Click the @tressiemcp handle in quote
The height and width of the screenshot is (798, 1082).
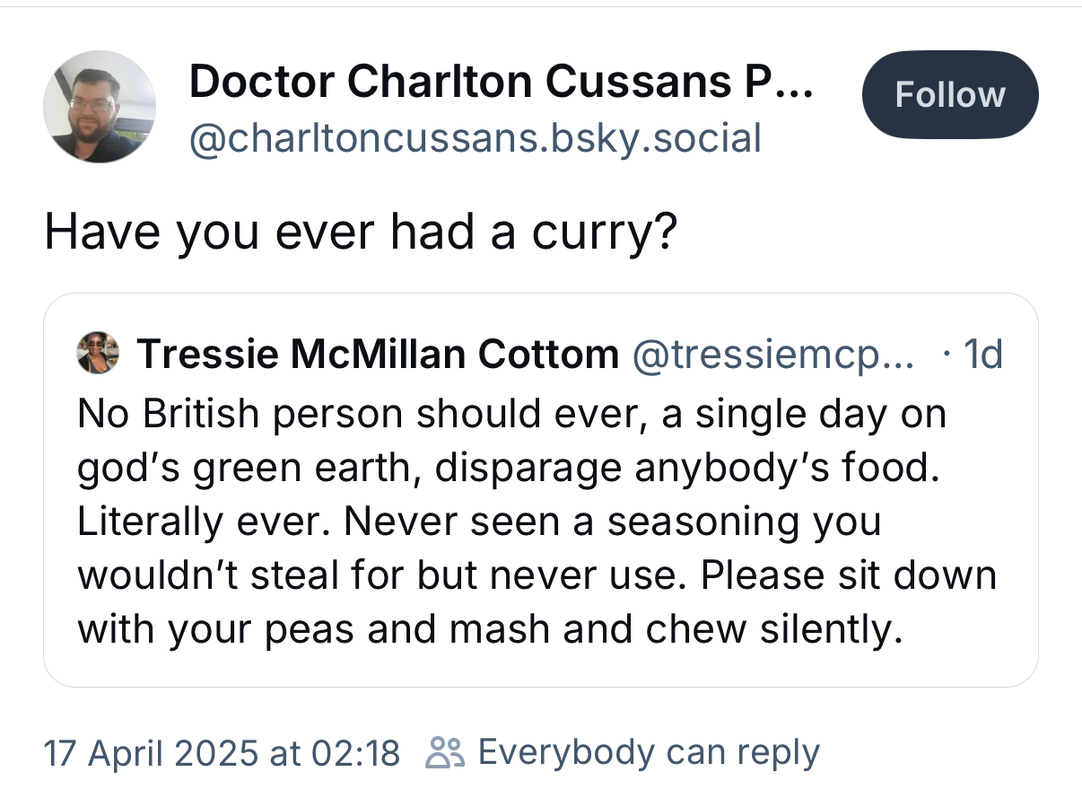click(772, 355)
